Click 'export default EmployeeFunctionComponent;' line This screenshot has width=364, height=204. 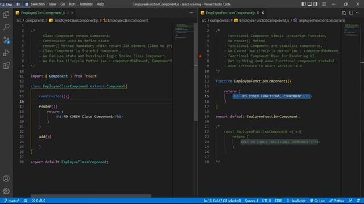(x=258, y=117)
